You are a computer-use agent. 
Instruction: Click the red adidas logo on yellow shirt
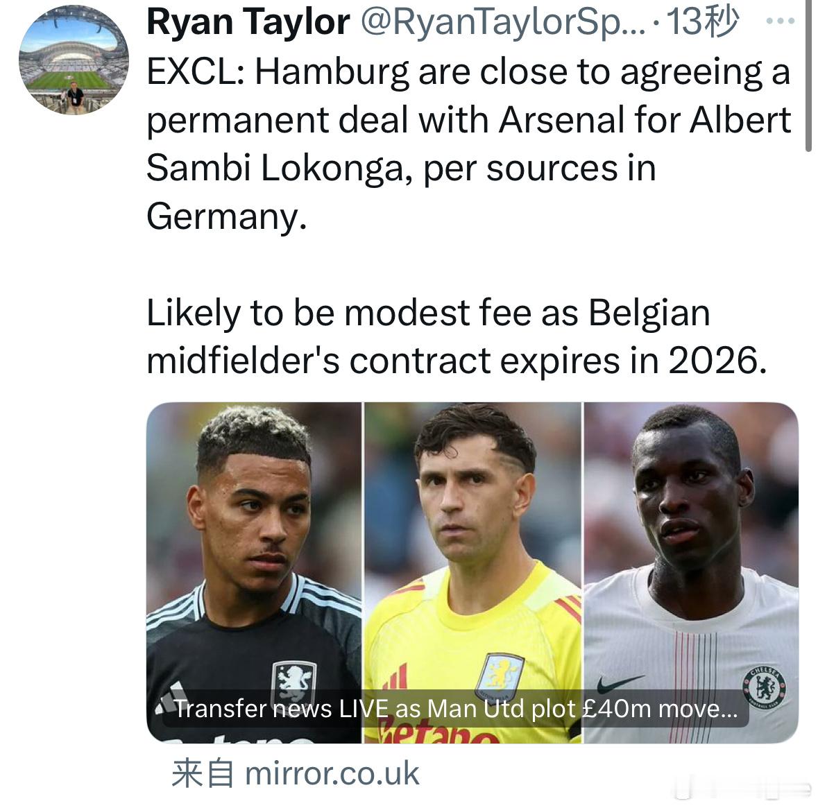pyautogui.click(x=394, y=678)
